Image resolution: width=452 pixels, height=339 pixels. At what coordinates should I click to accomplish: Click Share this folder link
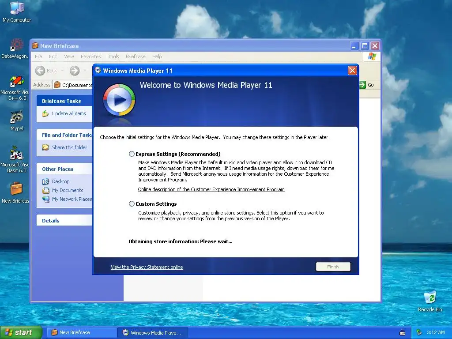point(69,147)
